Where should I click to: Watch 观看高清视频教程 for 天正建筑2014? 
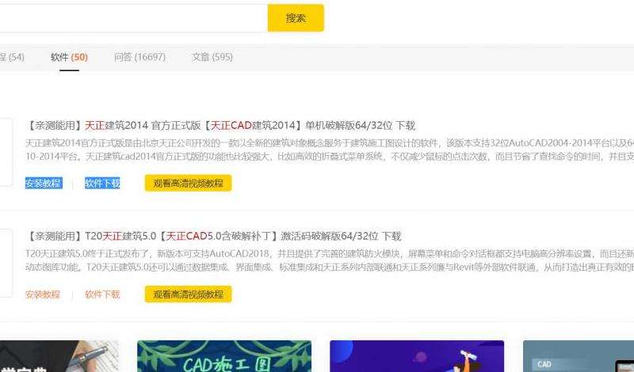pyautogui.click(x=188, y=183)
